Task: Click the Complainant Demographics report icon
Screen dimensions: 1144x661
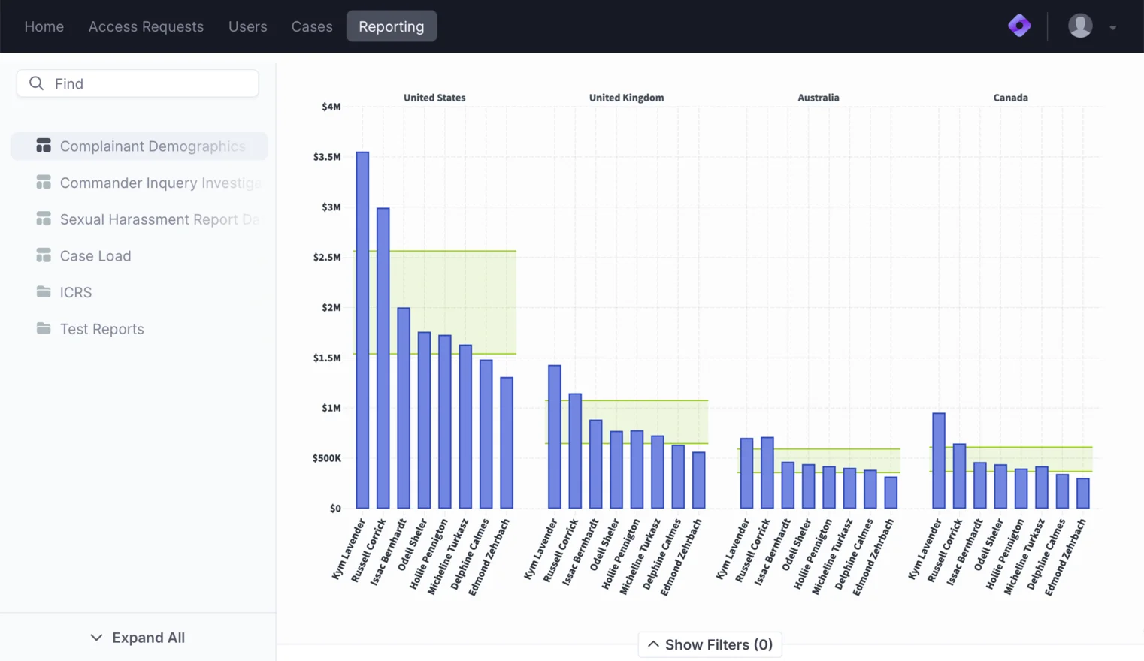Action: tap(44, 146)
